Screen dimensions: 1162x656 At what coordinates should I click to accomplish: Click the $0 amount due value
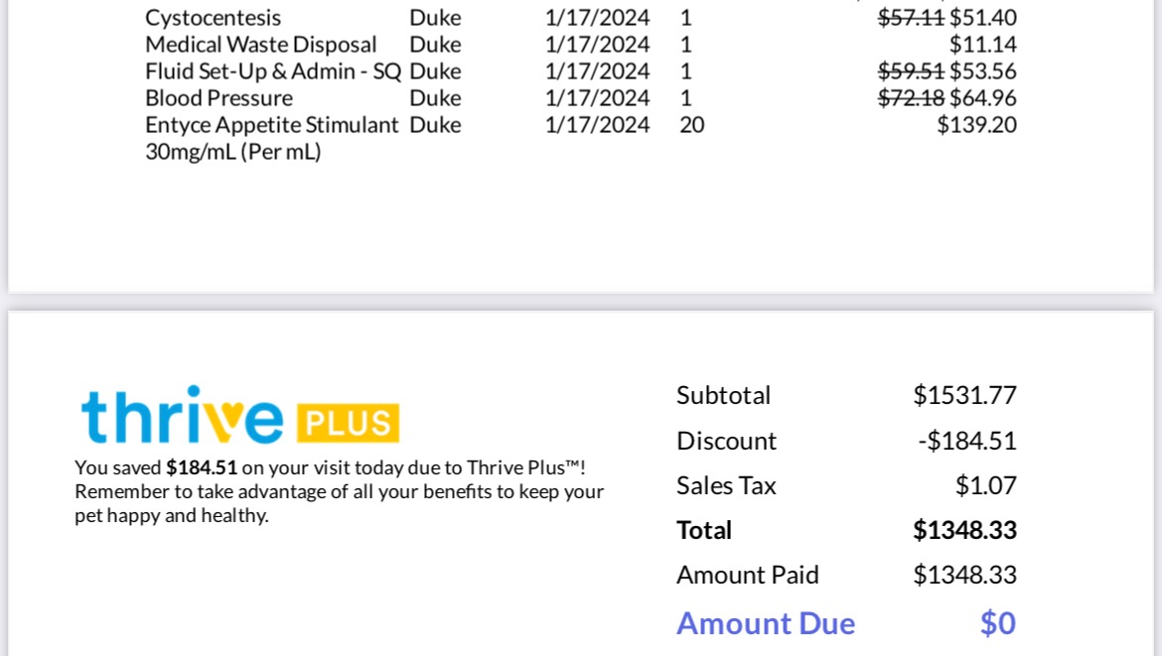[997, 623]
